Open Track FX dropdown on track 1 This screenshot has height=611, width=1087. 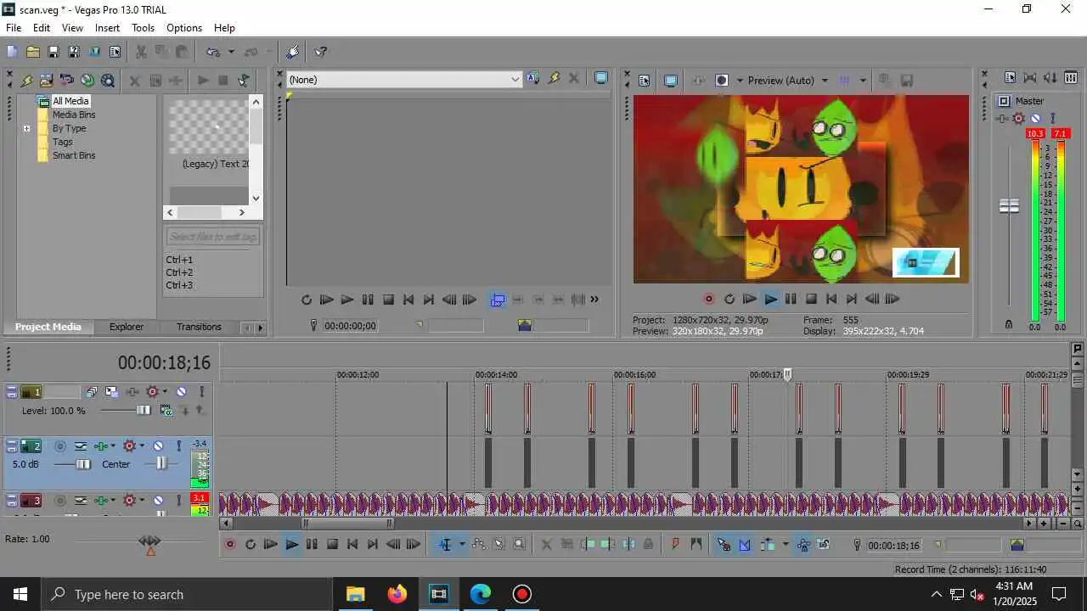(165, 391)
